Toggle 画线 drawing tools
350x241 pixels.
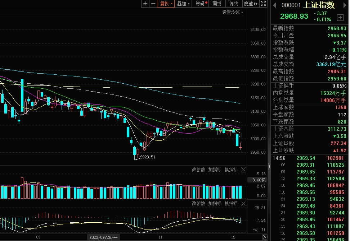[x=217, y=4]
